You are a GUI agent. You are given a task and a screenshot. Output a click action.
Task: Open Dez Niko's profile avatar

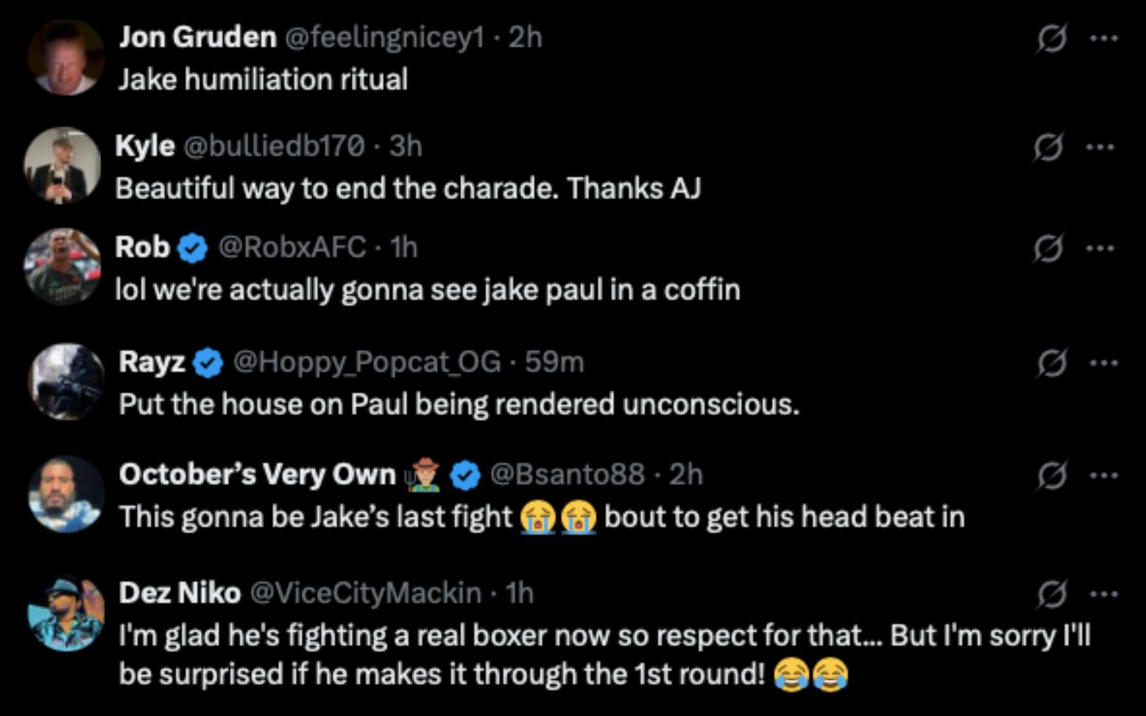[x=66, y=613]
